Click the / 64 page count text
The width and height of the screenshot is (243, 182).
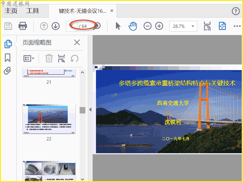pyautogui.click(x=82, y=26)
